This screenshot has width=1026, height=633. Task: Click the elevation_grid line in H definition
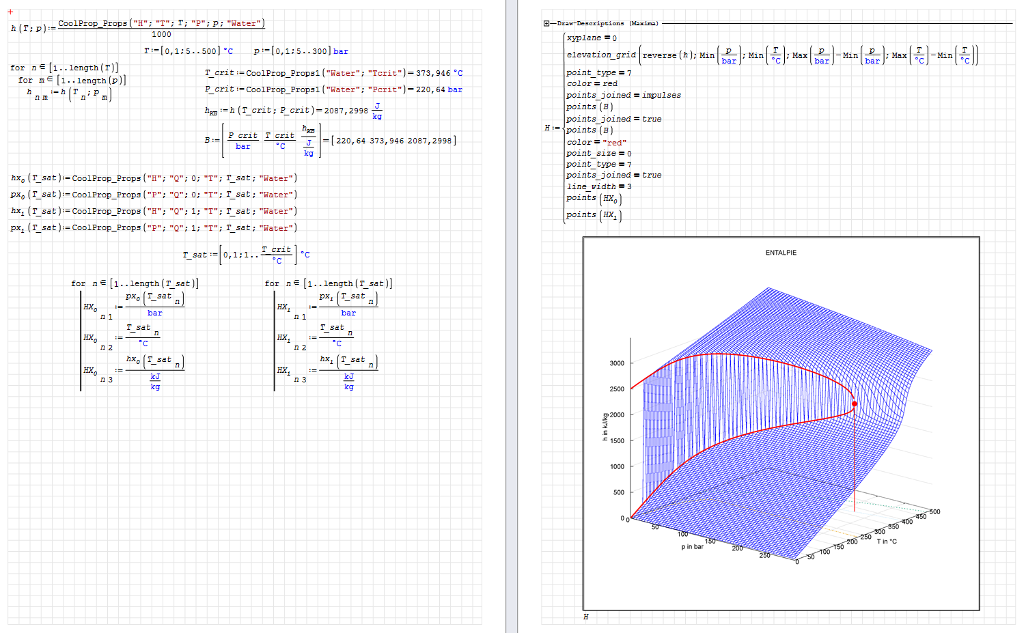point(772,55)
